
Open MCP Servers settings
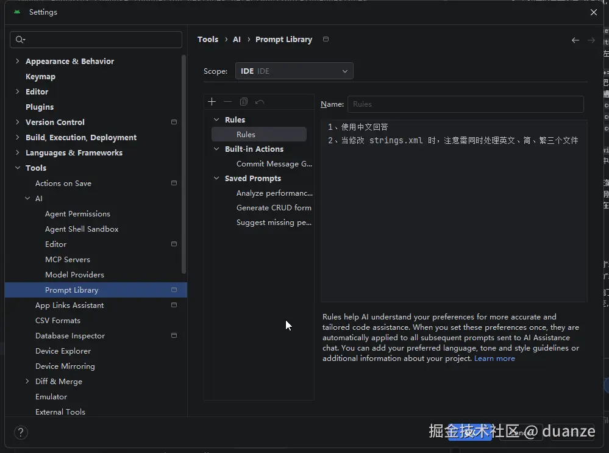68,260
